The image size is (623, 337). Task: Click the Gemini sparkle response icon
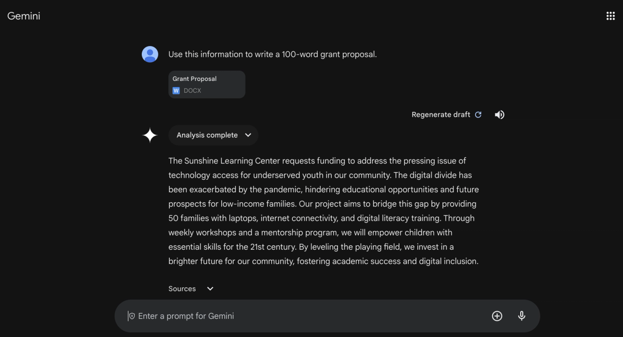click(x=150, y=135)
